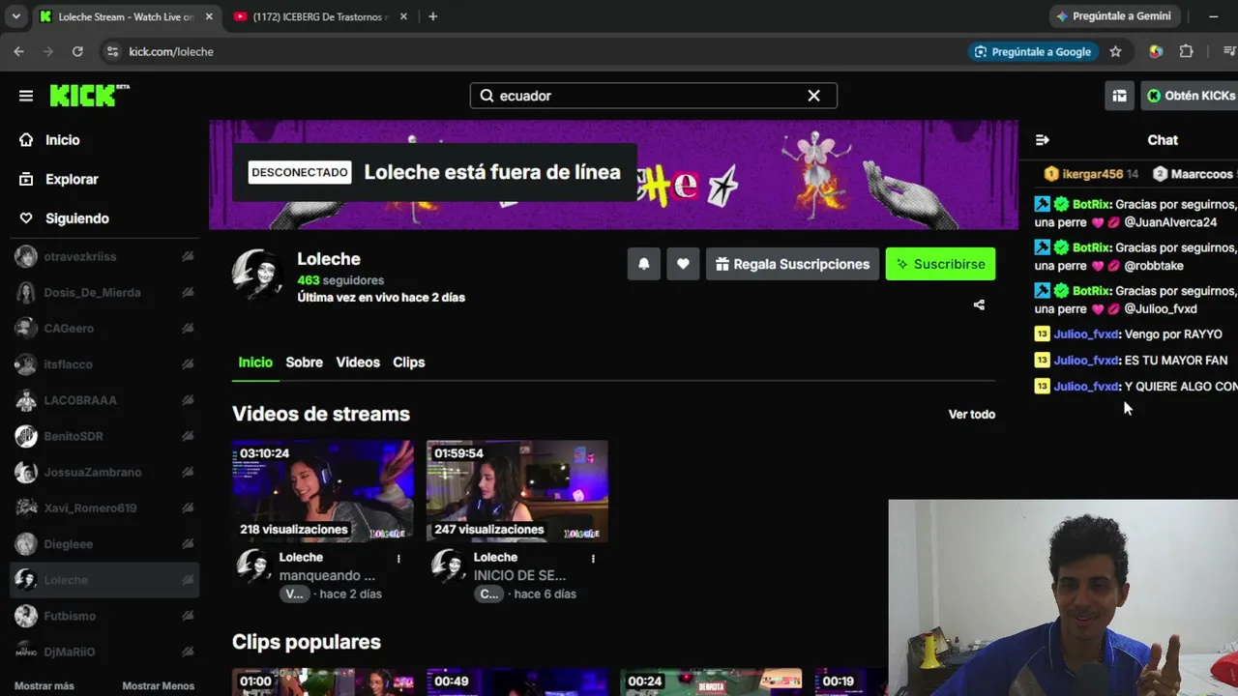
Task: Click the site information icon in address bar
Action: pos(112,51)
